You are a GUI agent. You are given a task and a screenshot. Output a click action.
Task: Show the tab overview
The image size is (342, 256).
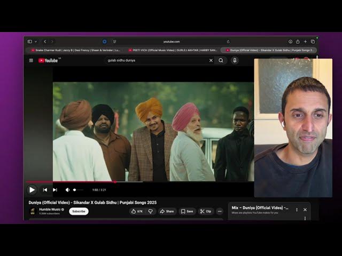313,42
